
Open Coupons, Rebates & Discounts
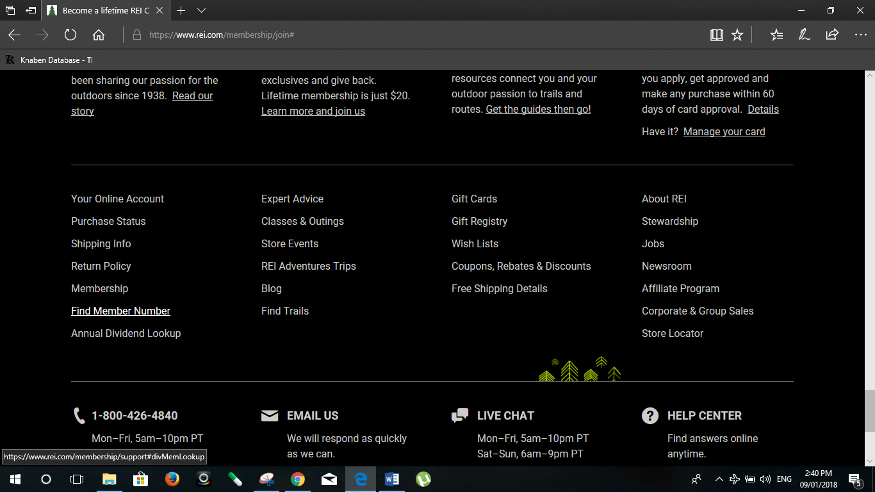(521, 266)
